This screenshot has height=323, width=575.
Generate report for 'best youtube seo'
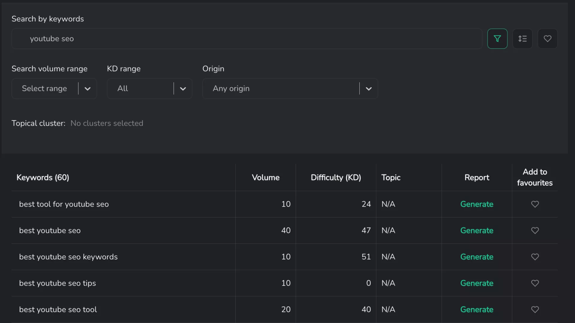tap(476, 231)
